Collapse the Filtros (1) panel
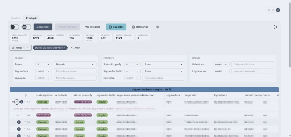 (x=20, y=48)
